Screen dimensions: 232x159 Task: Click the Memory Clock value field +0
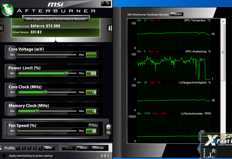pyautogui.click(x=91, y=111)
